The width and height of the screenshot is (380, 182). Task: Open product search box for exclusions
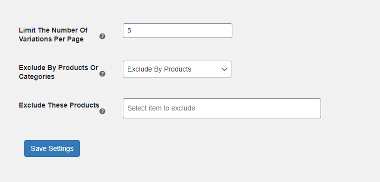[x=222, y=108]
